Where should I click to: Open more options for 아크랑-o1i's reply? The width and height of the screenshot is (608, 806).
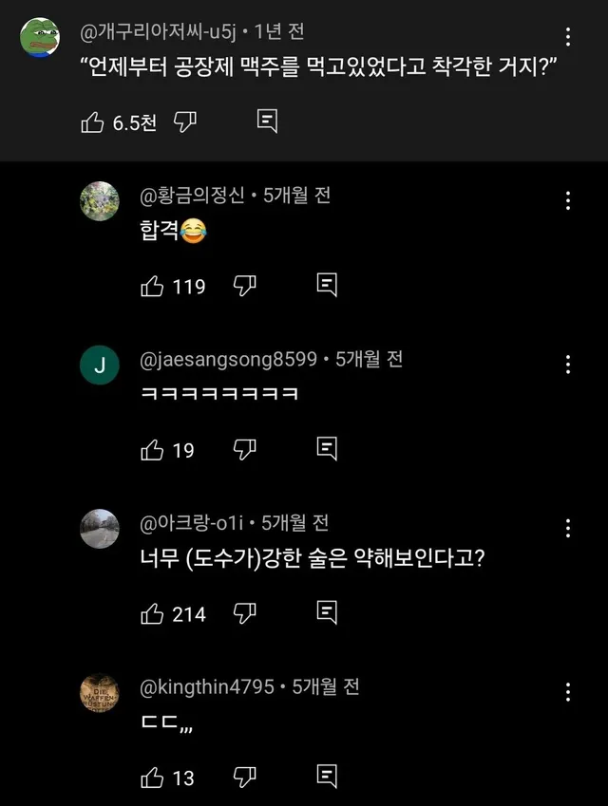pos(568,529)
